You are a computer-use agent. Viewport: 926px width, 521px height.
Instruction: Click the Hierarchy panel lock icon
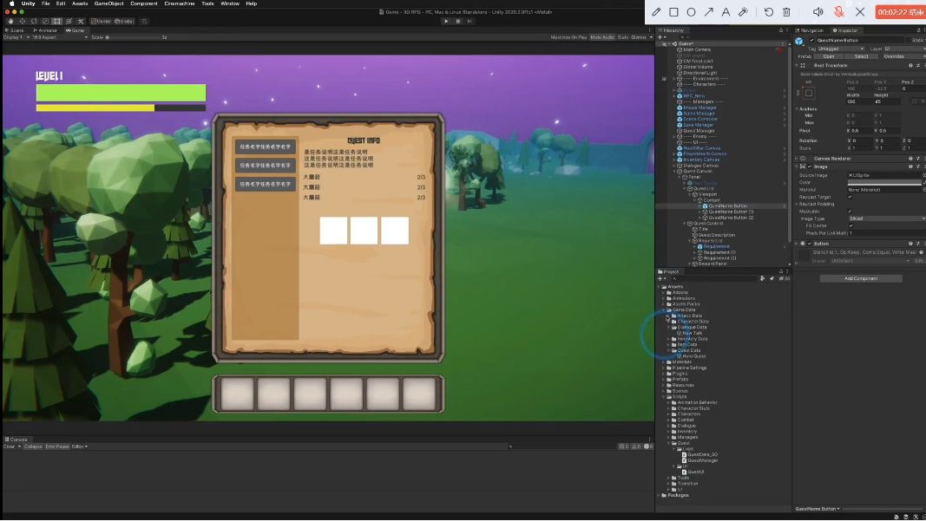click(781, 30)
